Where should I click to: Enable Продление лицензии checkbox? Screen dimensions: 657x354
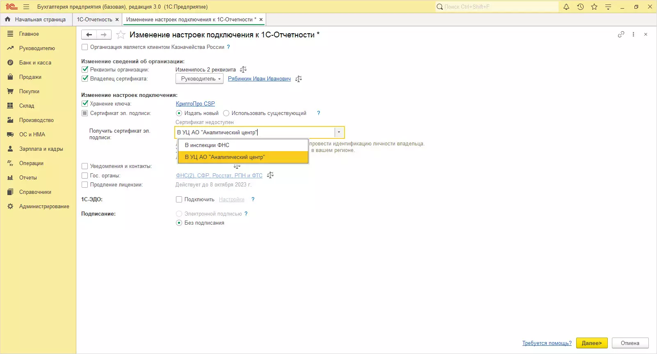click(x=85, y=185)
